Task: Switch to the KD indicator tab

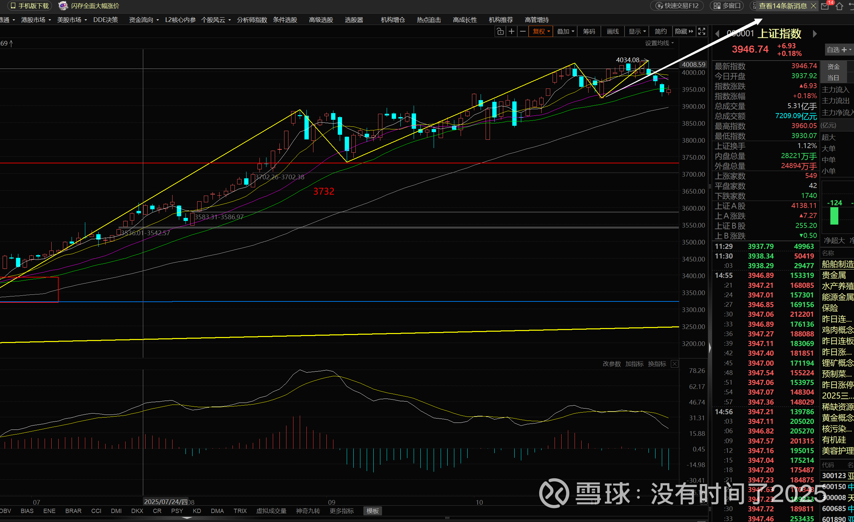Action: click(x=197, y=511)
